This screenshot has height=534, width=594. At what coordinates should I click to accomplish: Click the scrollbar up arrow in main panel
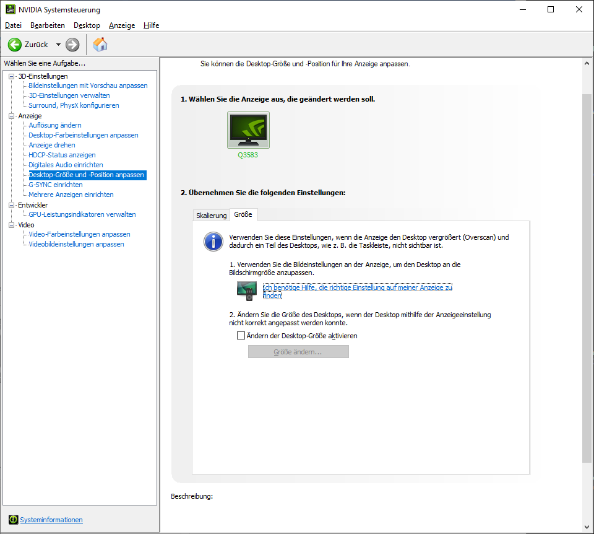click(x=587, y=63)
